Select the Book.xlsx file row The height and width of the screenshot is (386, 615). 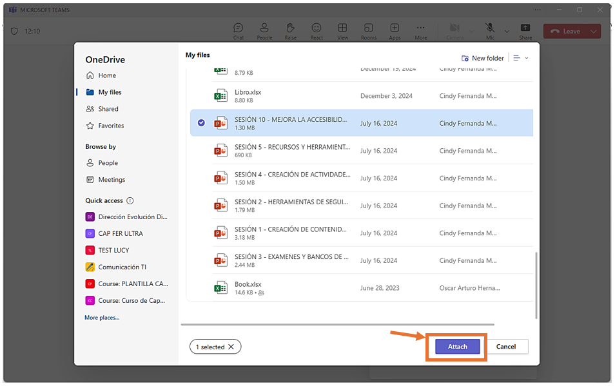click(x=248, y=285)
